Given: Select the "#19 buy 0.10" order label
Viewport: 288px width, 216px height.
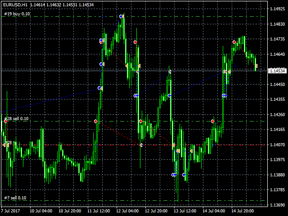Looking at the screenshot, I should point(17,14).
